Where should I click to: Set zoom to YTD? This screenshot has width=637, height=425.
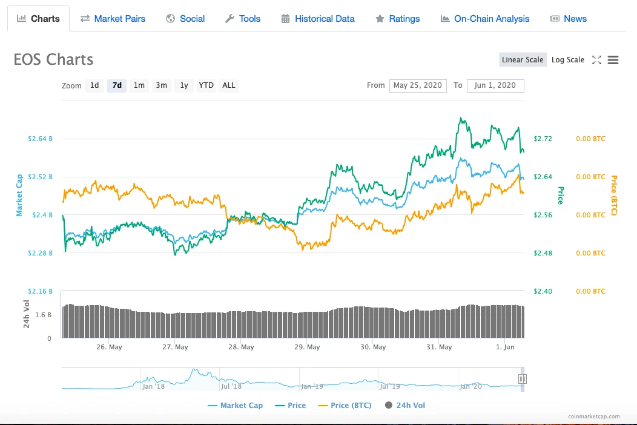click(x=206, y=85)
